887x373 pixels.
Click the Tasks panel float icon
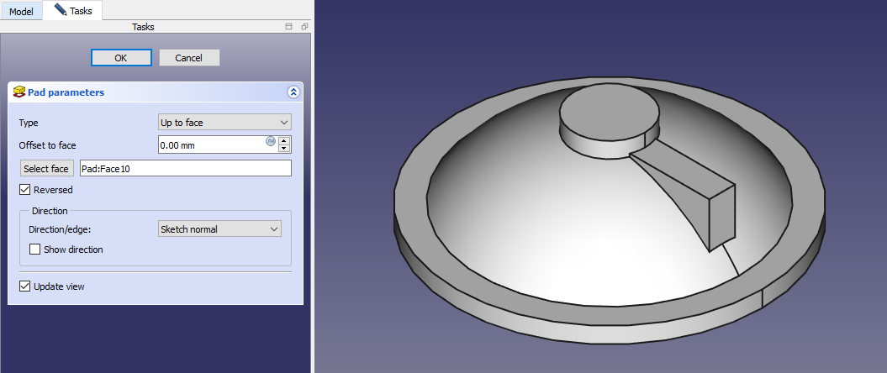[304, 27]
